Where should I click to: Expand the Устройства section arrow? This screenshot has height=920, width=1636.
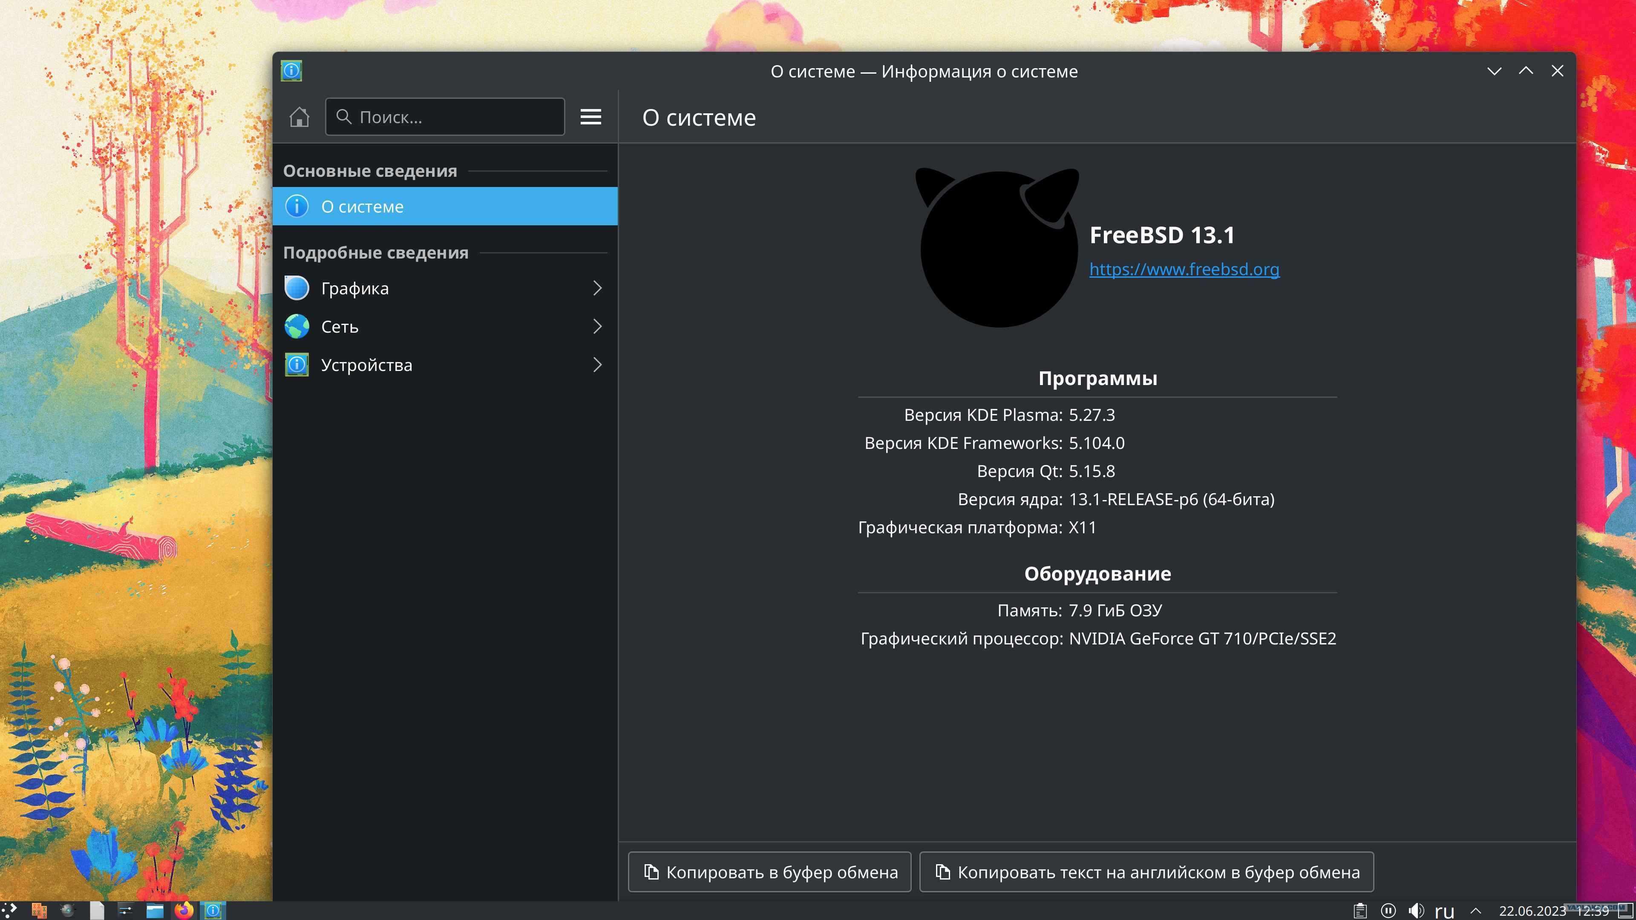point(597,365)
